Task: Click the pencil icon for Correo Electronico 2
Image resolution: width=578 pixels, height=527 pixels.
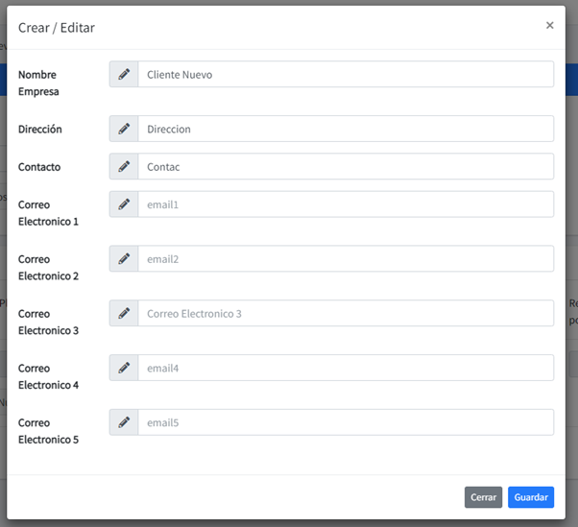Action: (124, 259)
